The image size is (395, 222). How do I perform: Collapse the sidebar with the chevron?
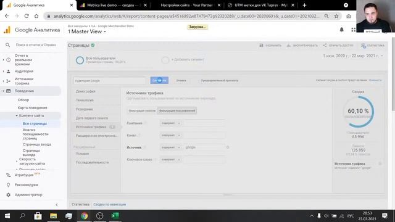(x=57, y=205)
